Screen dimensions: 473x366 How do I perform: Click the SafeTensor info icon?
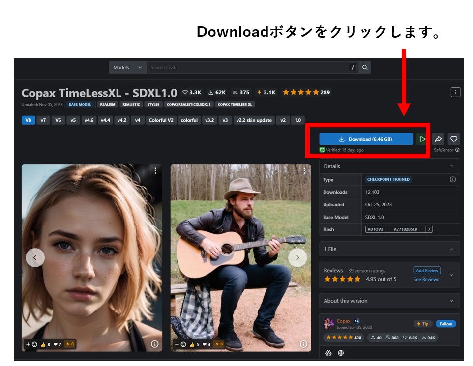coord(457,150)
